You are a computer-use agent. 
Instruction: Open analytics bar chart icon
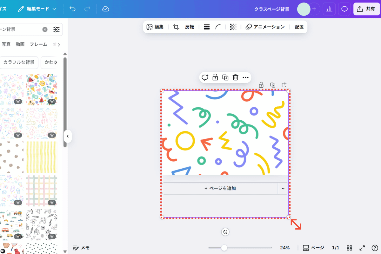coord(329,9)
